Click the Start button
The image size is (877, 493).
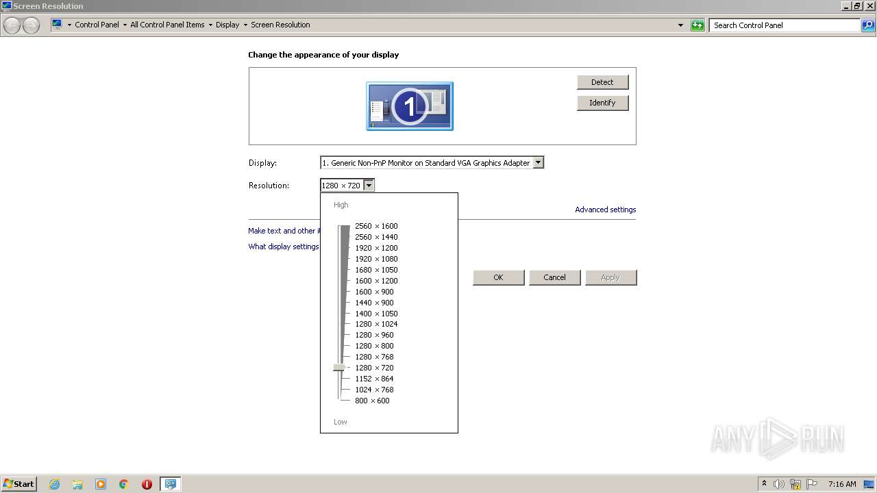18,484
